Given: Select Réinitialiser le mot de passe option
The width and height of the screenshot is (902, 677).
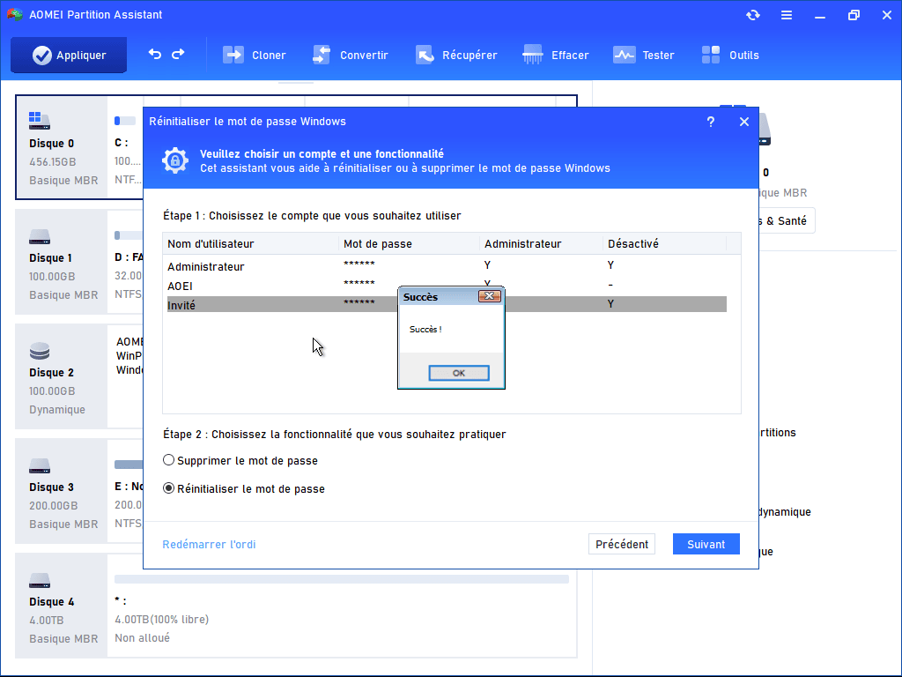Looking at the screenshot, I should pyautogui.click(x=169, y=489).
